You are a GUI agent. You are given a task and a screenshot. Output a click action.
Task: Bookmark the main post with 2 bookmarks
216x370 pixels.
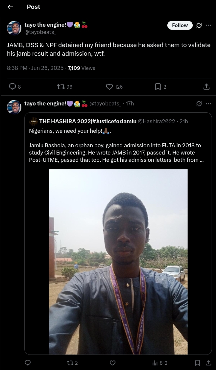click(158, 87)
